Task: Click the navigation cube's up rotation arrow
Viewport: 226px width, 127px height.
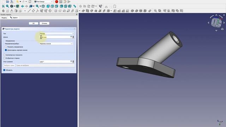Action: click(216, 15)
